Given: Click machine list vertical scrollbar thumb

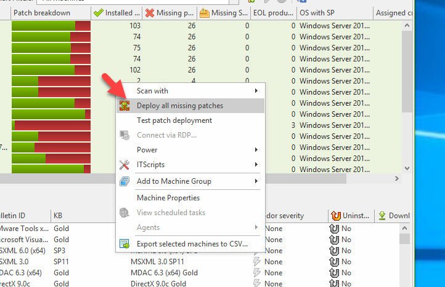Looking at the screenshot, I should pos(407,71).
